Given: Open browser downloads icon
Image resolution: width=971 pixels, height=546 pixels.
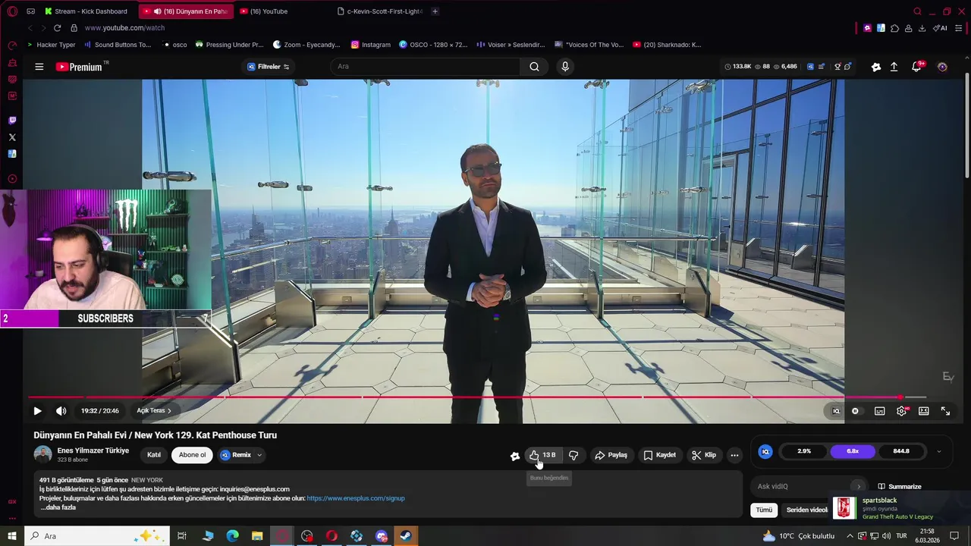Looking at the screenshot, I should tap(922, 28).
